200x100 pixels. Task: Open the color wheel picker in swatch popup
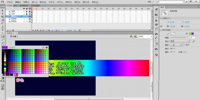[x=47, y=47]
